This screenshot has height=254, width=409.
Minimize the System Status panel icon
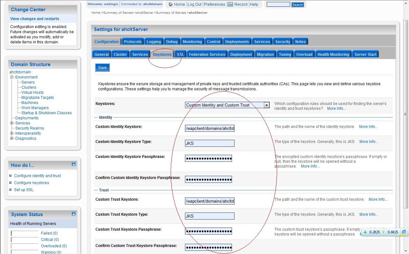pos(73,213)
